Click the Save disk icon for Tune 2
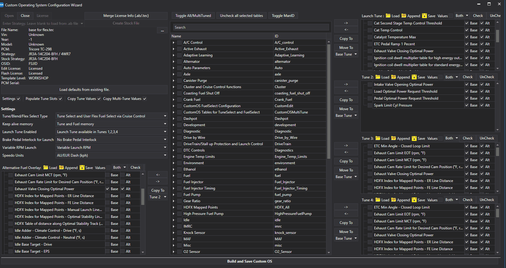Viewport: 506px width, 268px height. click(x=414, y=77)
